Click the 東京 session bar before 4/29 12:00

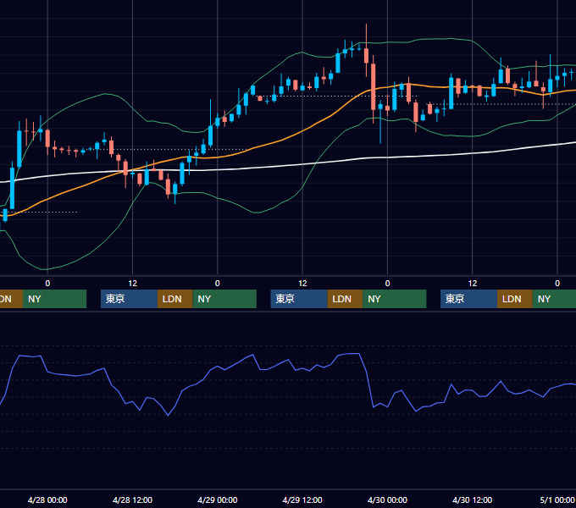pos(299,299)
